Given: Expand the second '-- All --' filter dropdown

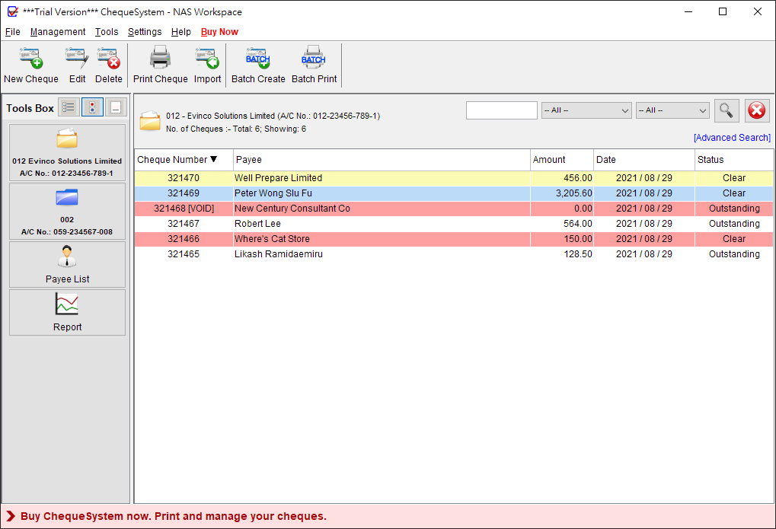Looking at the screenshot, I should pos(672,110).
